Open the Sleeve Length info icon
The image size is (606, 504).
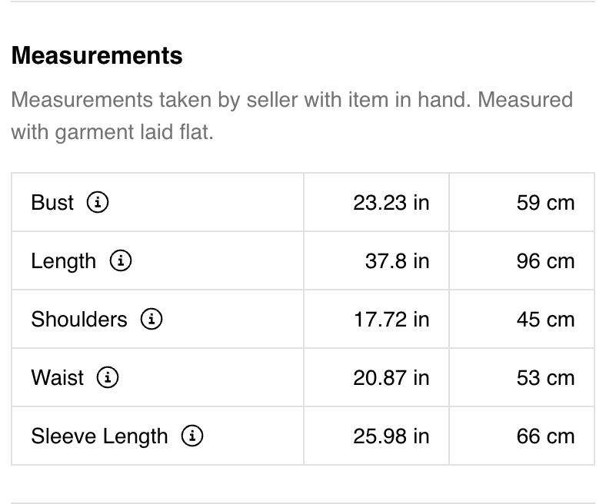tap(192, 436)
